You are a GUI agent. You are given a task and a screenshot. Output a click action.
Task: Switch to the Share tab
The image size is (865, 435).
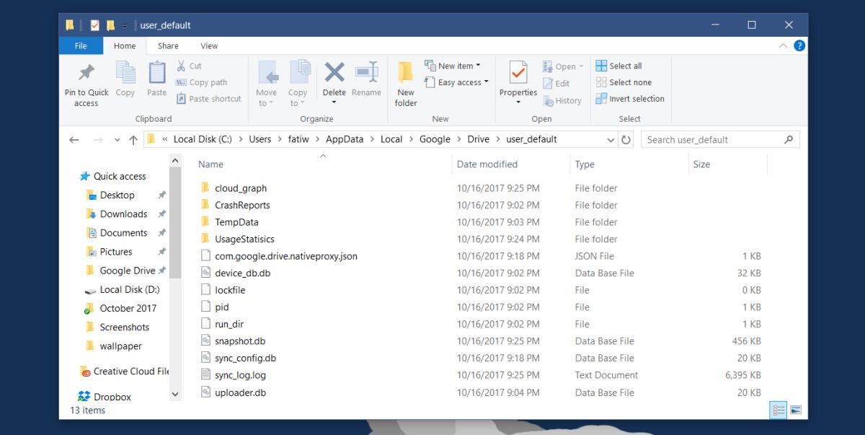168,46
